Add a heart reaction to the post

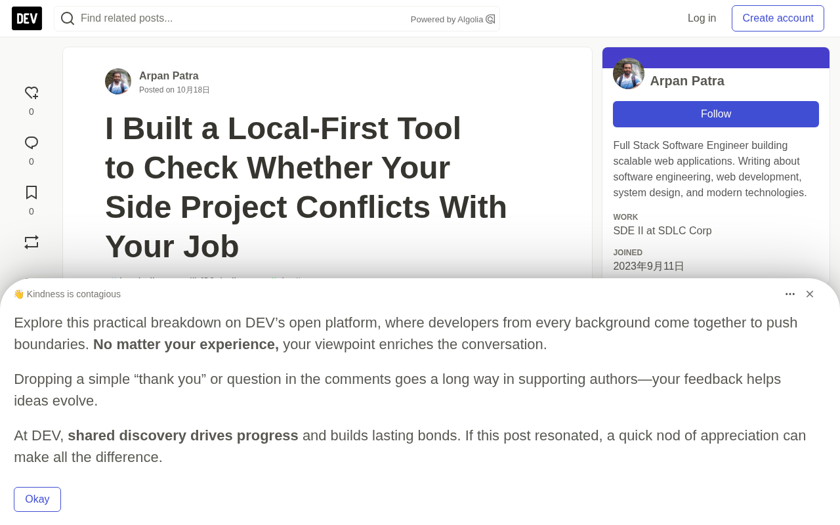(31, 93)
